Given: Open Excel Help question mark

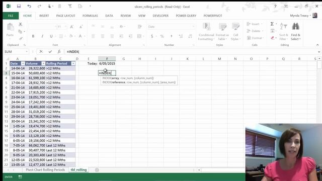Looking at the screenshot, I should [x=275, y=7].
